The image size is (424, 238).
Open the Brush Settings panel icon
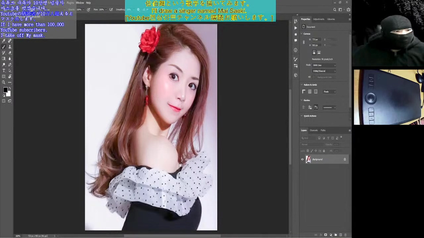pos(295,59)
